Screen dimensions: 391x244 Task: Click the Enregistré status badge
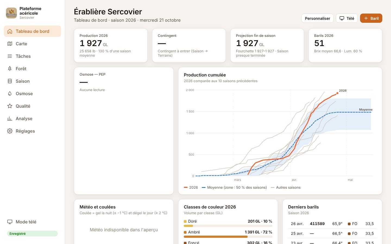pyautogui.click(x=32, y=233)
